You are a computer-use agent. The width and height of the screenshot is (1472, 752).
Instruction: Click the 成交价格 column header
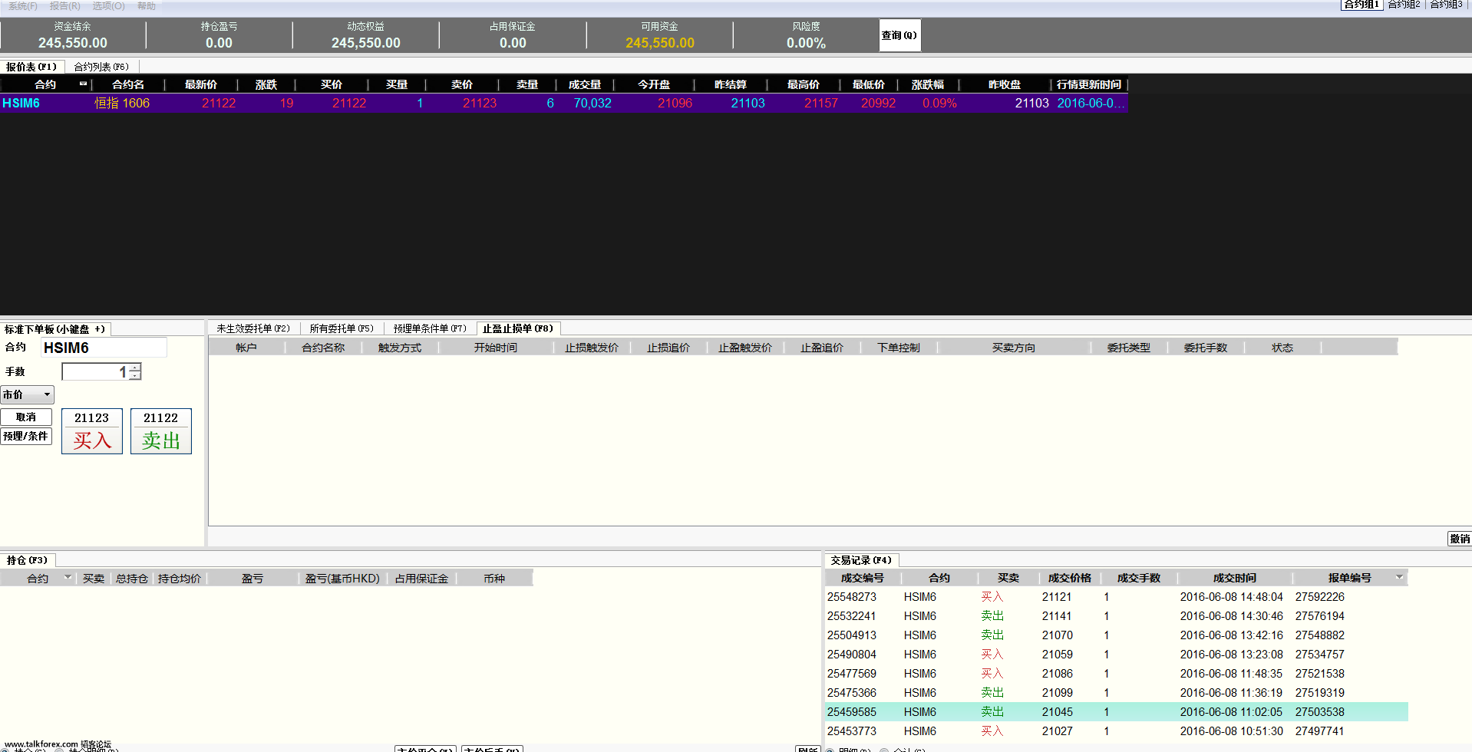pos(1070,578)
